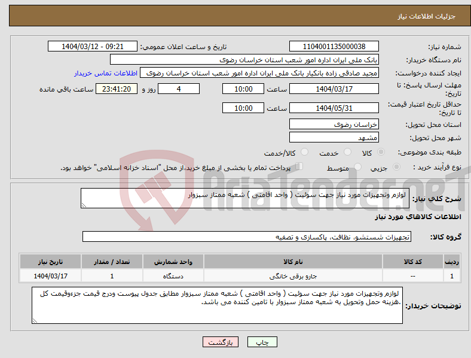Click remaining time field 23:41:20
471x358 pixels.
[117, 89]
